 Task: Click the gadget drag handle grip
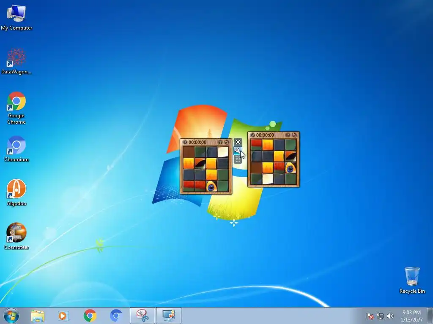click(x=238, y=159)
